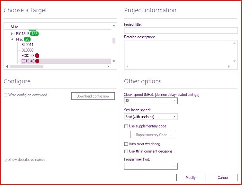Select BL0080 in the chip tree
Screen dimensions: 242x185
[x=27, y=50]
